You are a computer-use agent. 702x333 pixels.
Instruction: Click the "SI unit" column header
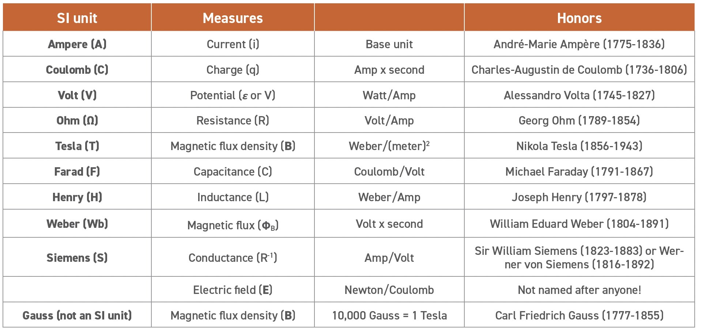pos(77,18)
